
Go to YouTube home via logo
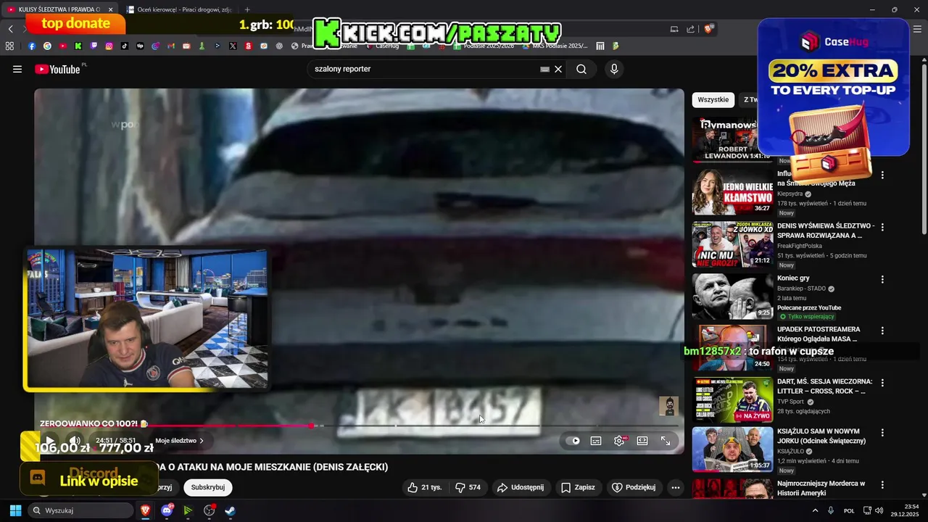click(x=58, y=69)
